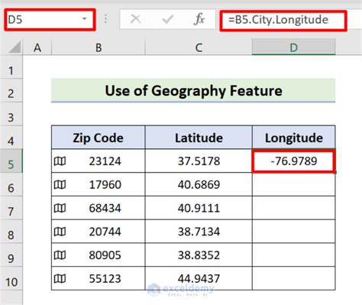The image size is (362, 305).
Task: Confirm the entry with the checkmark icon
Action: [x=167, y=19]
